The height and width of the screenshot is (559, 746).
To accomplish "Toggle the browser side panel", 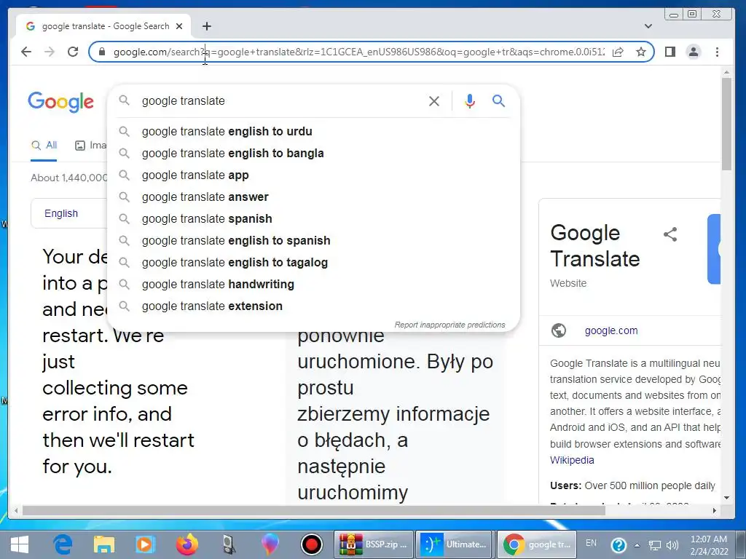I will click(670, 52).
